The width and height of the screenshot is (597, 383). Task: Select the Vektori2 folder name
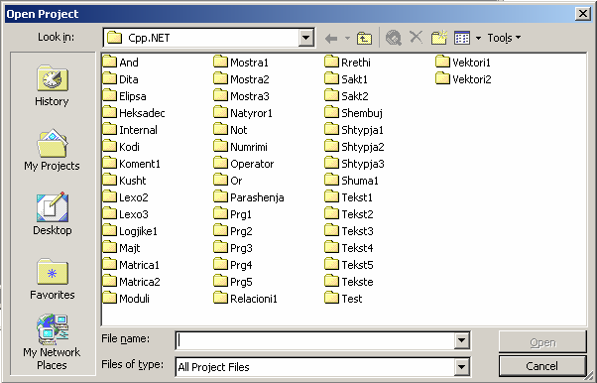point(472,79)
